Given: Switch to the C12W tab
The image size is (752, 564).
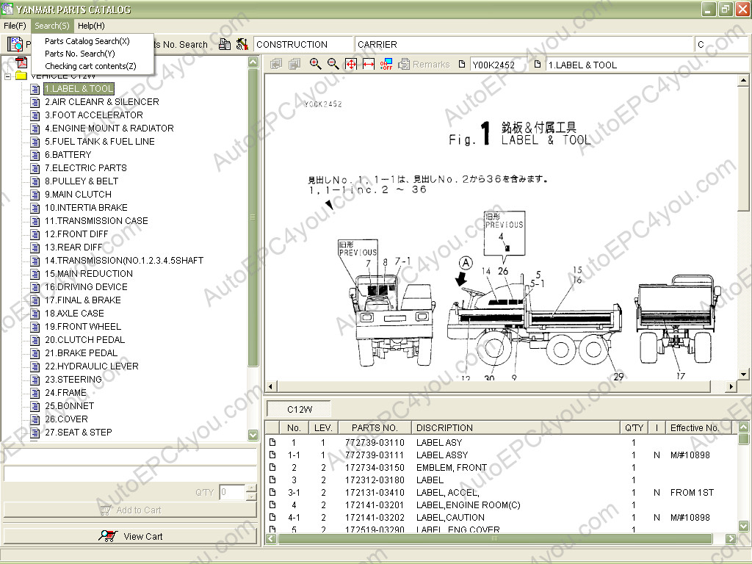Looking at the screenshot, I should click(298, 409).
